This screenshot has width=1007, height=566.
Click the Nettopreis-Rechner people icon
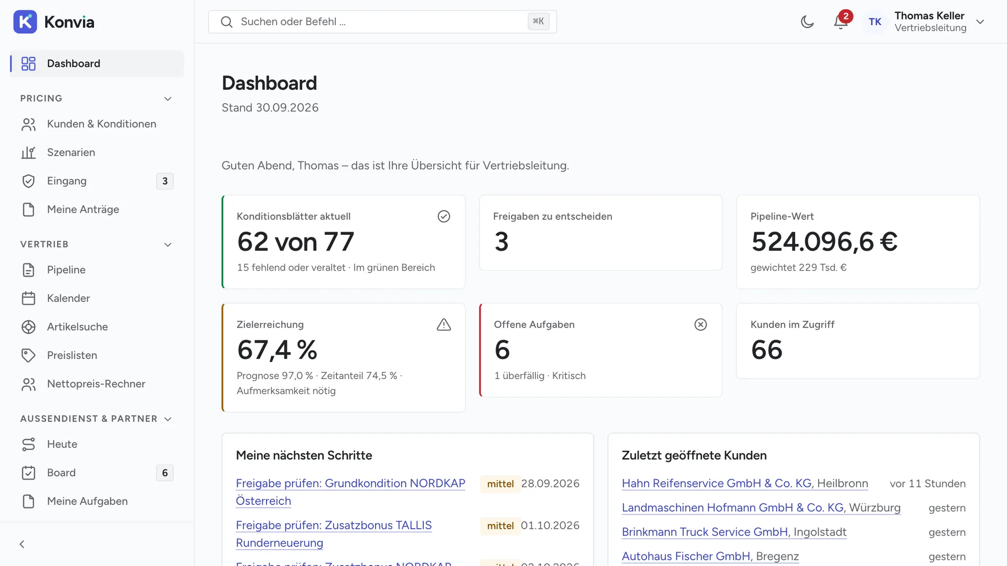[x=28, y=384]
